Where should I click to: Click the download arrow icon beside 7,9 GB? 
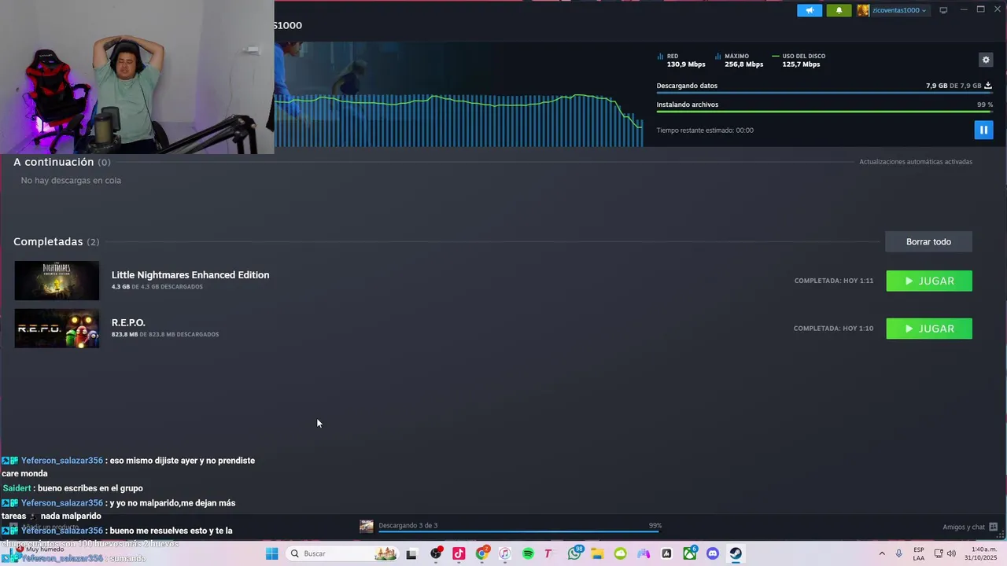click(988, 86)
